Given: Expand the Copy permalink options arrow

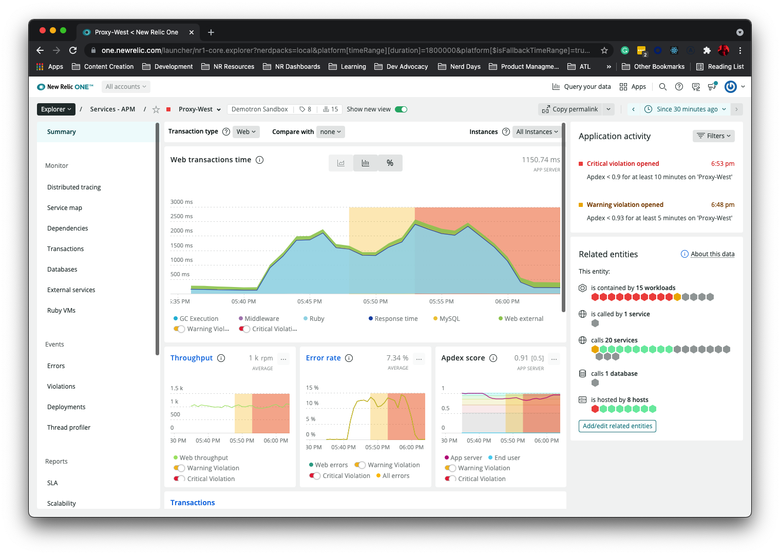Looking at the screenshot, I should [608, 109].
